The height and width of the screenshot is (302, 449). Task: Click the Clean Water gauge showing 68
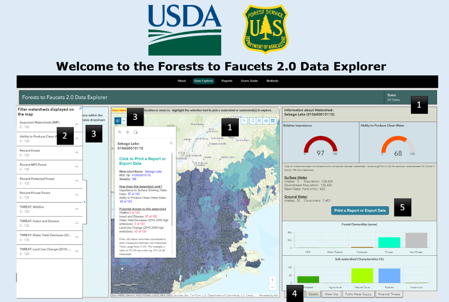tap(398, 145)
